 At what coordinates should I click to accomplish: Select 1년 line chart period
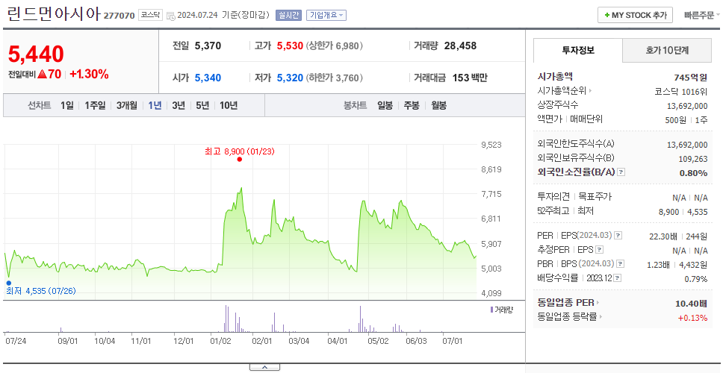point(155,105)
